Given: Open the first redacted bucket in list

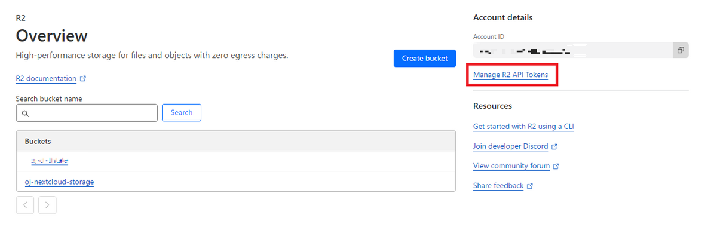Looking at the screenshot, I should pos(50,161).
